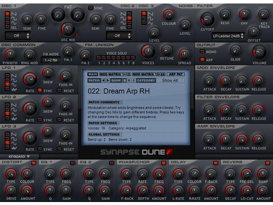Toggle Distort effect on/off
273x205 pixels.
coord(34,163)
